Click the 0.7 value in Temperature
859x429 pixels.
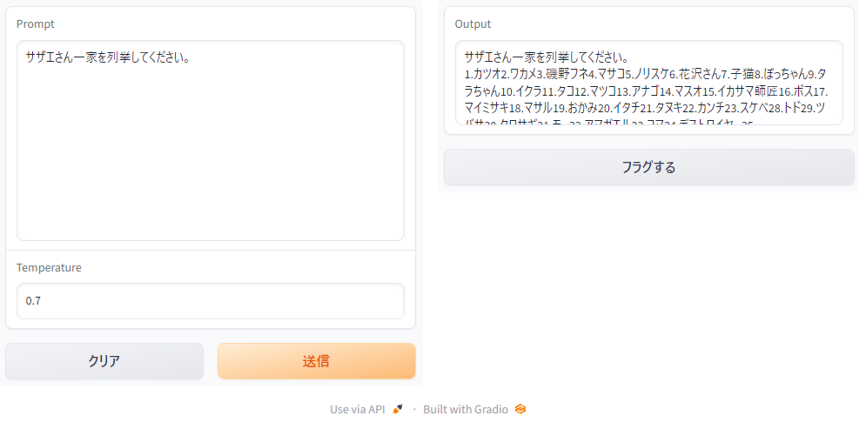click(x=33, y=301)
